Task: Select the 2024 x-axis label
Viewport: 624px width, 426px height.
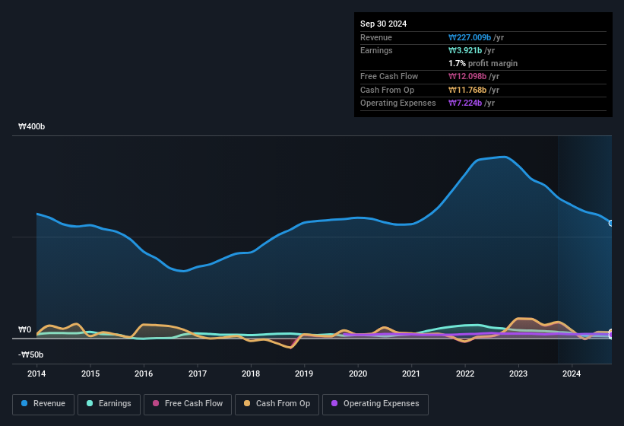Action: 572,374
